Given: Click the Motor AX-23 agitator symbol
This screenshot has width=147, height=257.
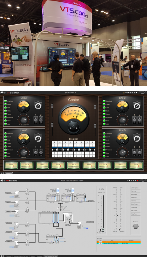Looking at the screenshot, I should 73,190.
